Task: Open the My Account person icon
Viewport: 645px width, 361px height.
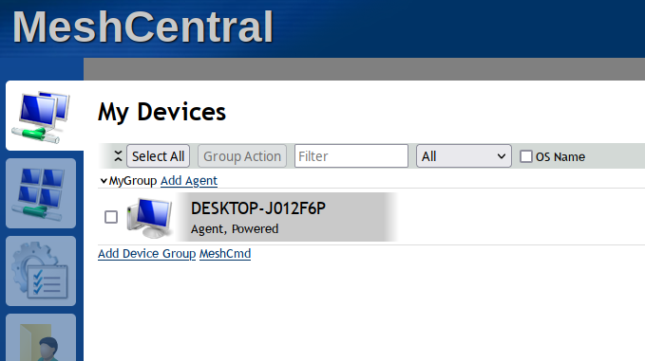Action: 41,337
